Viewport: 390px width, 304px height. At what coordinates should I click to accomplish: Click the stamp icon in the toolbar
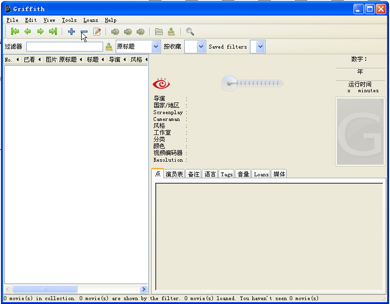pos(171,32)
